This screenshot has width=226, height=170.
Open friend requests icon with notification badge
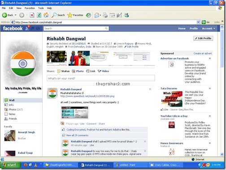27,28
